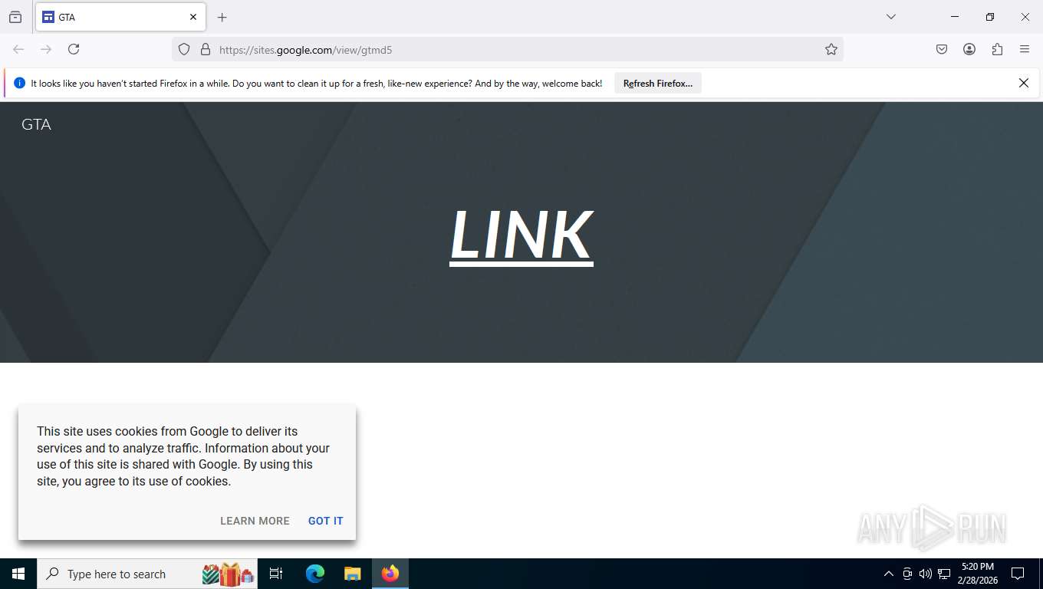This screenshot has height=589, width=1043.
Task: Expand the list all tabs chevron
Action: (x=891, y=17)
